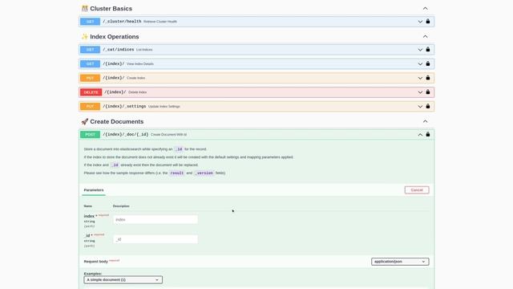Click lock icon on View Index Details row
The height and width of the screenshot is (289, 513).
click(x=428, y=63)
